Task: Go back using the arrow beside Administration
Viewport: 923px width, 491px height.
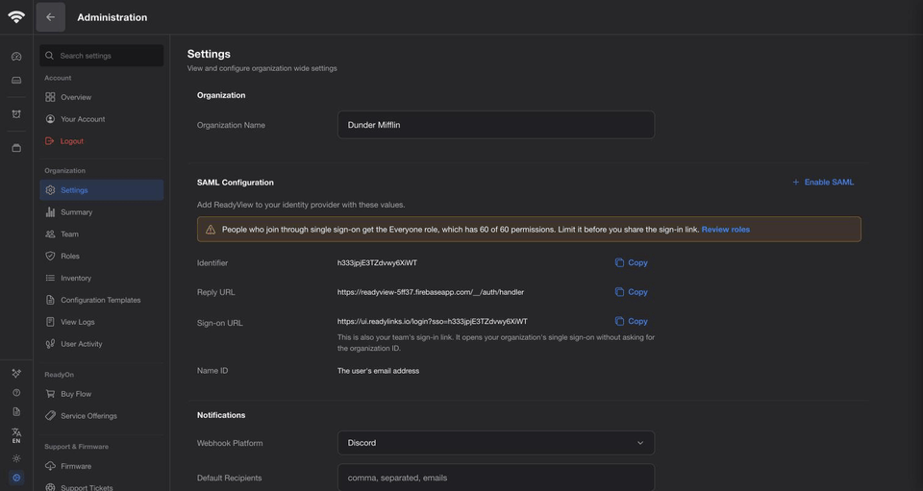Action: point(51,17)
